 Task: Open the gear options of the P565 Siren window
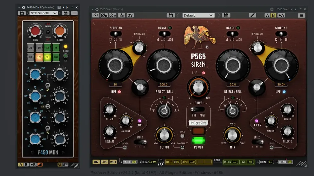[x=97, y=9]
